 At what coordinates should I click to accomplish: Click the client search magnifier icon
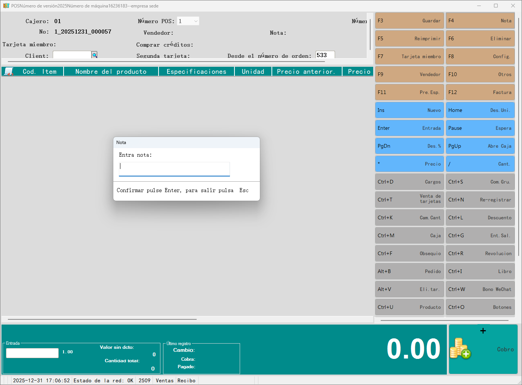(95, 55)
